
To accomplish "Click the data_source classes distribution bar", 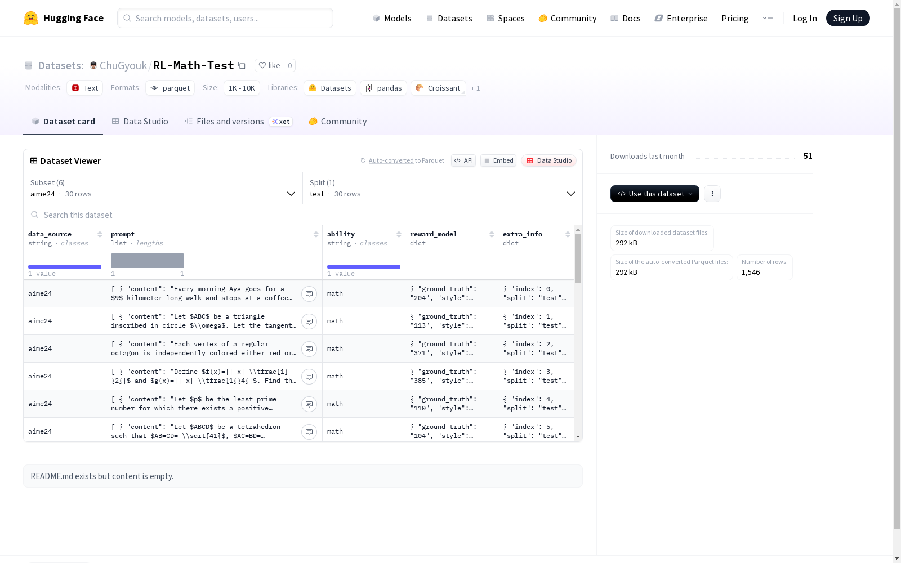I will pyautogui.click(x=65, y=267).
